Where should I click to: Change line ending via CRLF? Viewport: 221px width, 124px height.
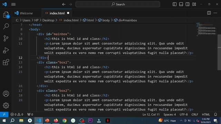[195, 114]
